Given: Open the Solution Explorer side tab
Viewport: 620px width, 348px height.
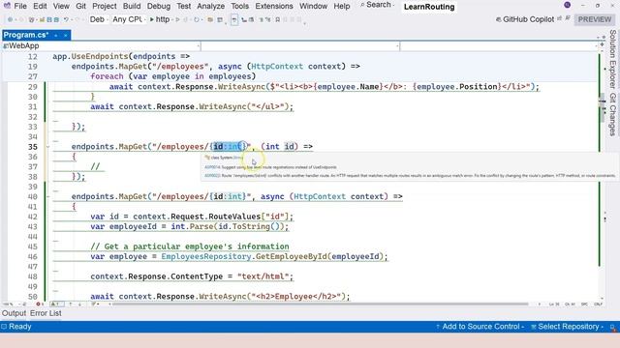Looking at the screenshot, I should click(x=613, y=59).
